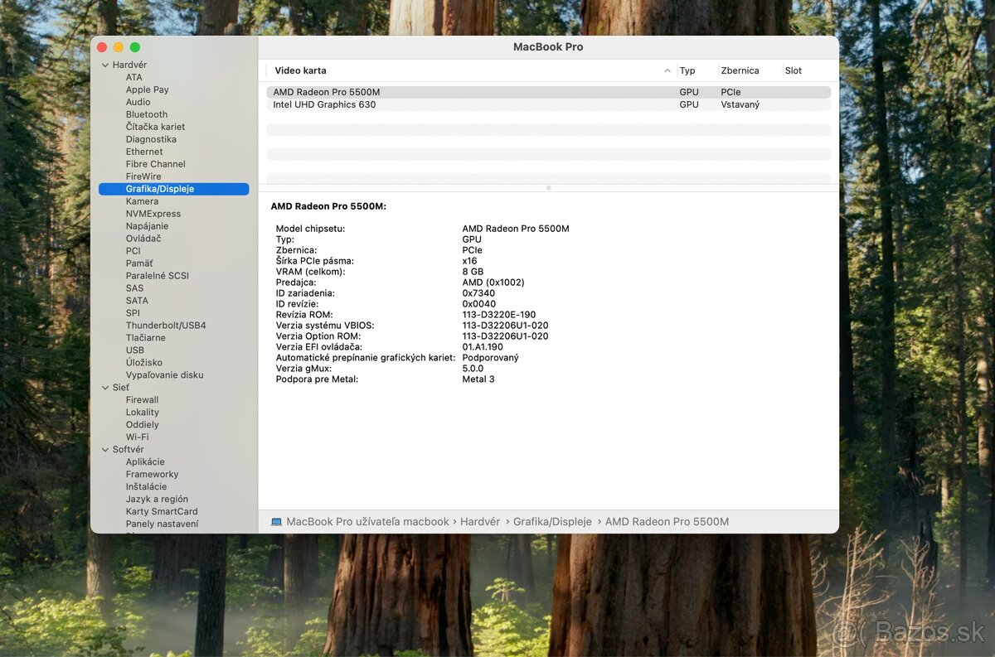Screen dimensions: 995x657
Task: Open Fibre Channel in the sidebar
Action: pyautogui.click(x=155, y=164)
